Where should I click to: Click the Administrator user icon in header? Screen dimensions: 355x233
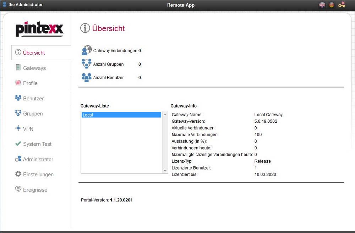pyautogui.click(x=5, y=5)
